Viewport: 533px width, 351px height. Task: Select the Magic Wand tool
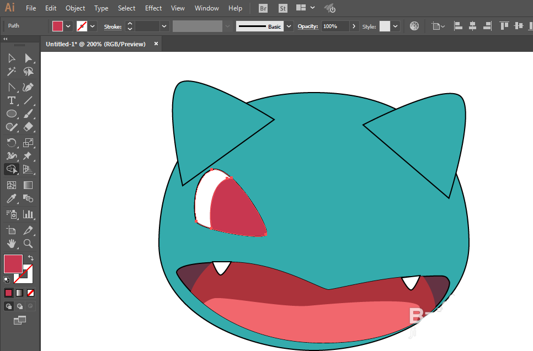click(11, 72)
